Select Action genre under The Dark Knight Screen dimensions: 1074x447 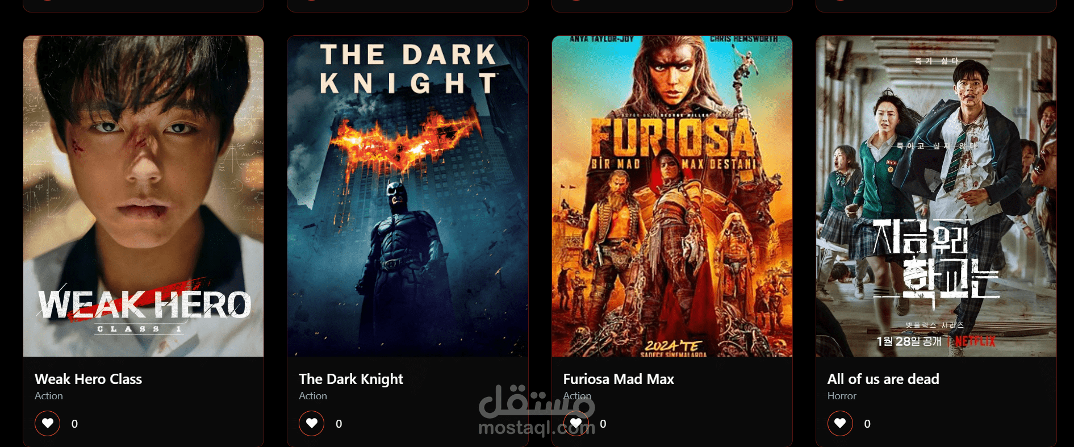[x=313, y=396]
